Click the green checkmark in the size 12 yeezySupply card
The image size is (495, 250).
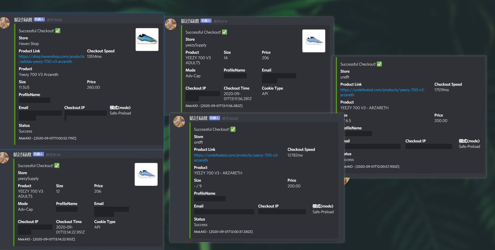[x=57, y=166]
